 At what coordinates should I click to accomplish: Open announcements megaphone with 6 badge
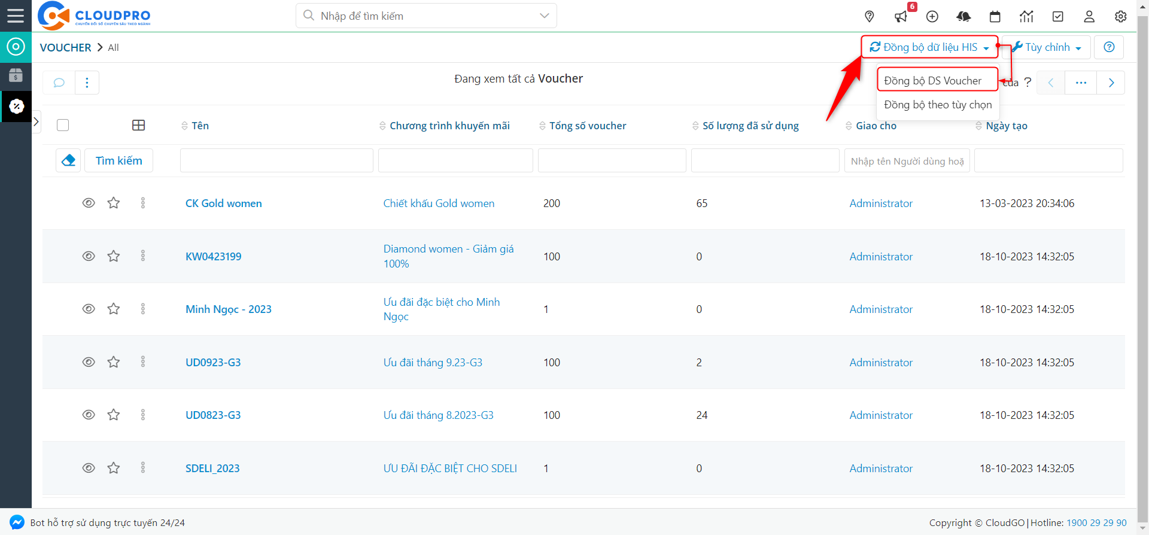click(901, 16)
